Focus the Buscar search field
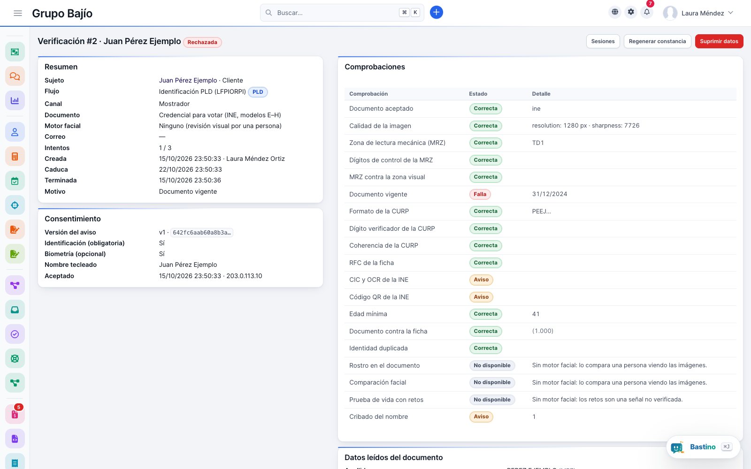 [x=342, y=13]
